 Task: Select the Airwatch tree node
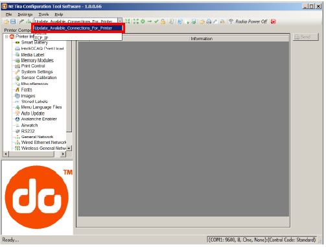click(x=29, y=125)
